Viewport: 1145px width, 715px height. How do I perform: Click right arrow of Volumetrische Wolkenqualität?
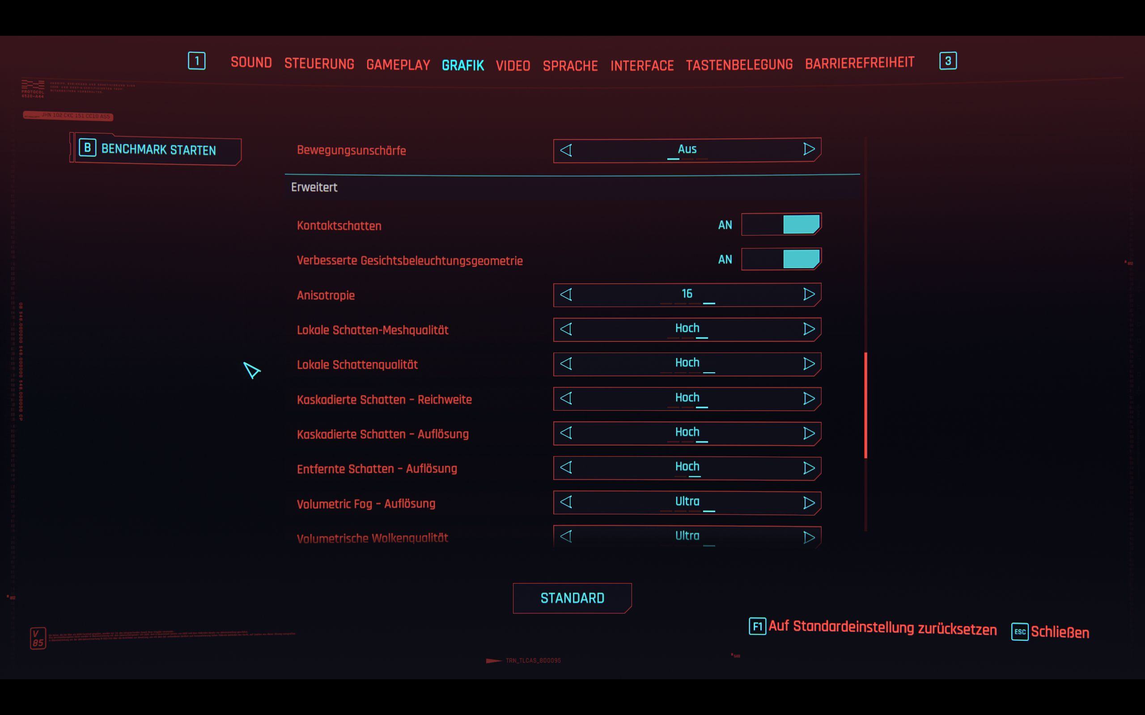(x=809, y=537)
